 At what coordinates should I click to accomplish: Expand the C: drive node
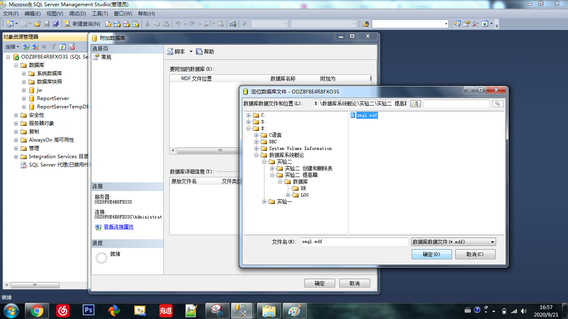pos(249,115)
